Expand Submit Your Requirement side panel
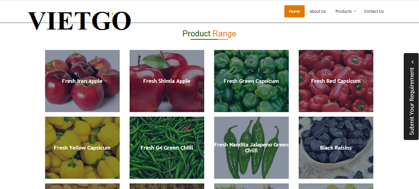Image resolution: width=419 pixels, height=189 pixels. pos(411,96)
